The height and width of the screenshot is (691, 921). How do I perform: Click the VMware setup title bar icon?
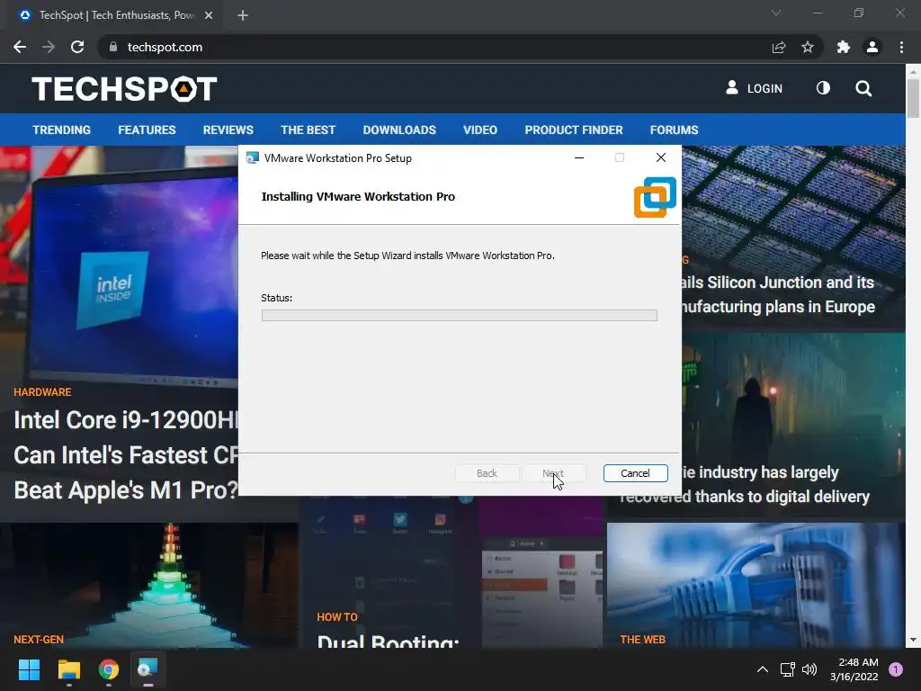[x=253, y=157]
